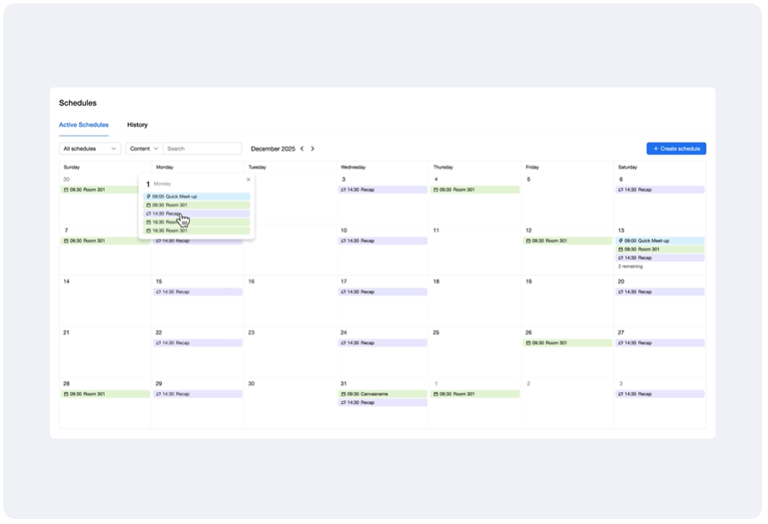Select Room 301 event on Sunday 28

point(106,394)
